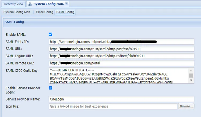This screenshot has width=201, height=117.
Task: Click the Icon File label
Action: point(12,106)
